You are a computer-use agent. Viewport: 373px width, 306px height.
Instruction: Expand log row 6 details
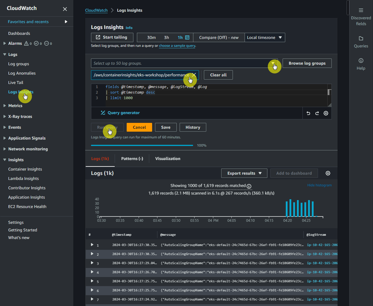92,290
